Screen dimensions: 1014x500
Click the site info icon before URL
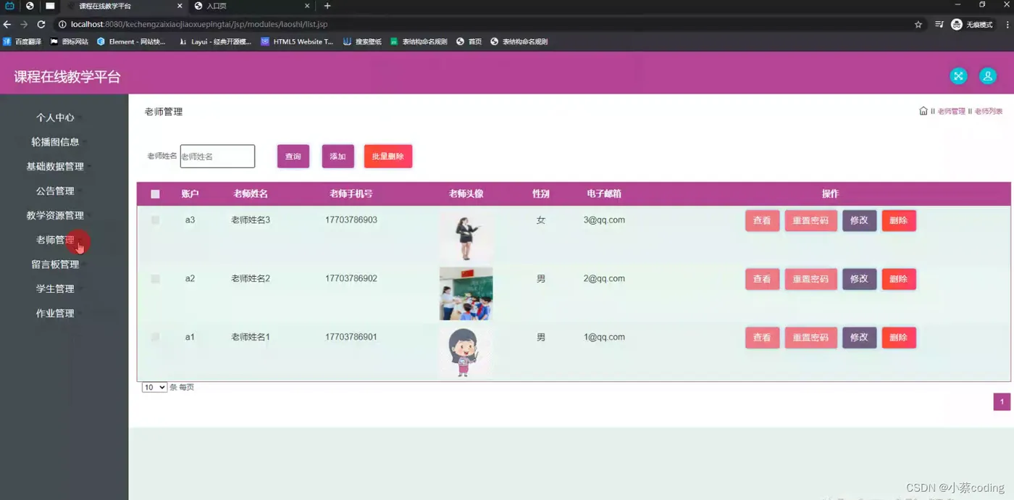[x=62, y=24]
